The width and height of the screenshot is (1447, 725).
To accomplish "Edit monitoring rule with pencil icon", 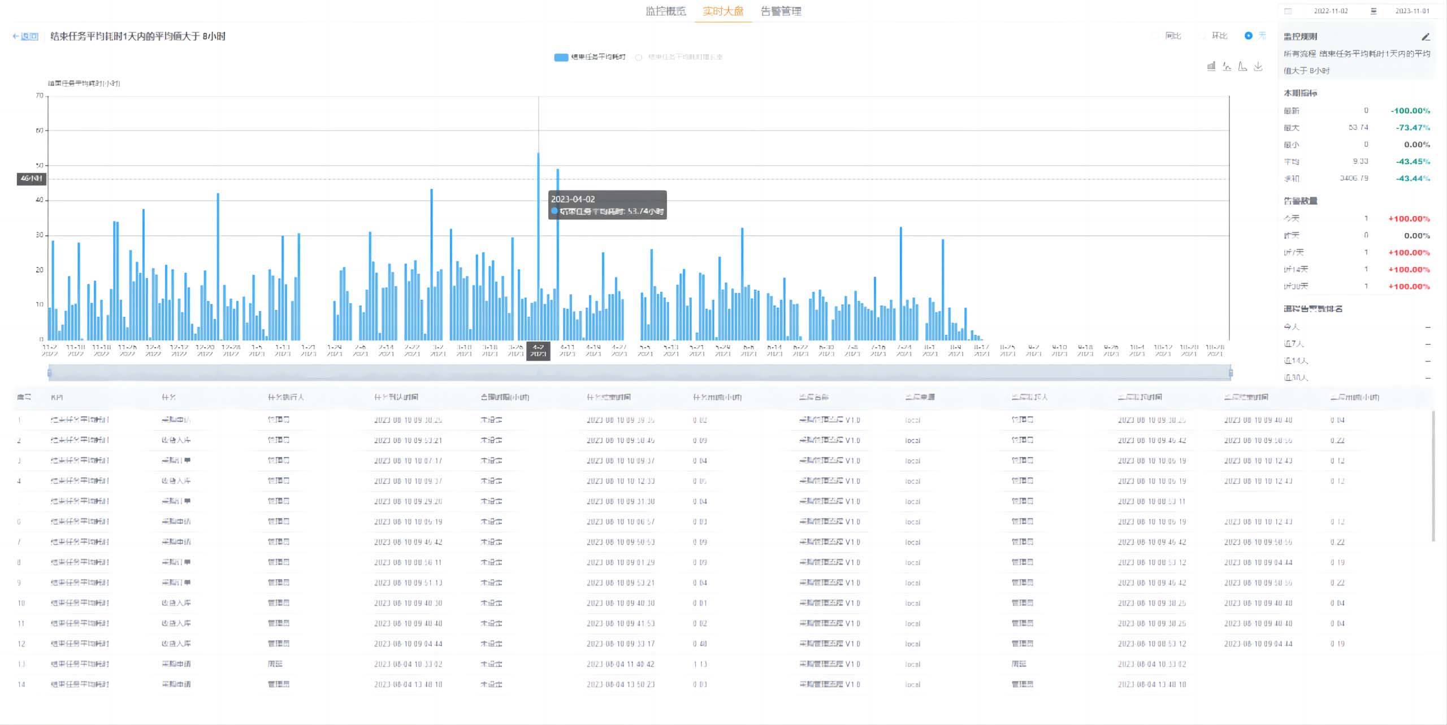I will pyautogui.click(x=1426, y=37).
